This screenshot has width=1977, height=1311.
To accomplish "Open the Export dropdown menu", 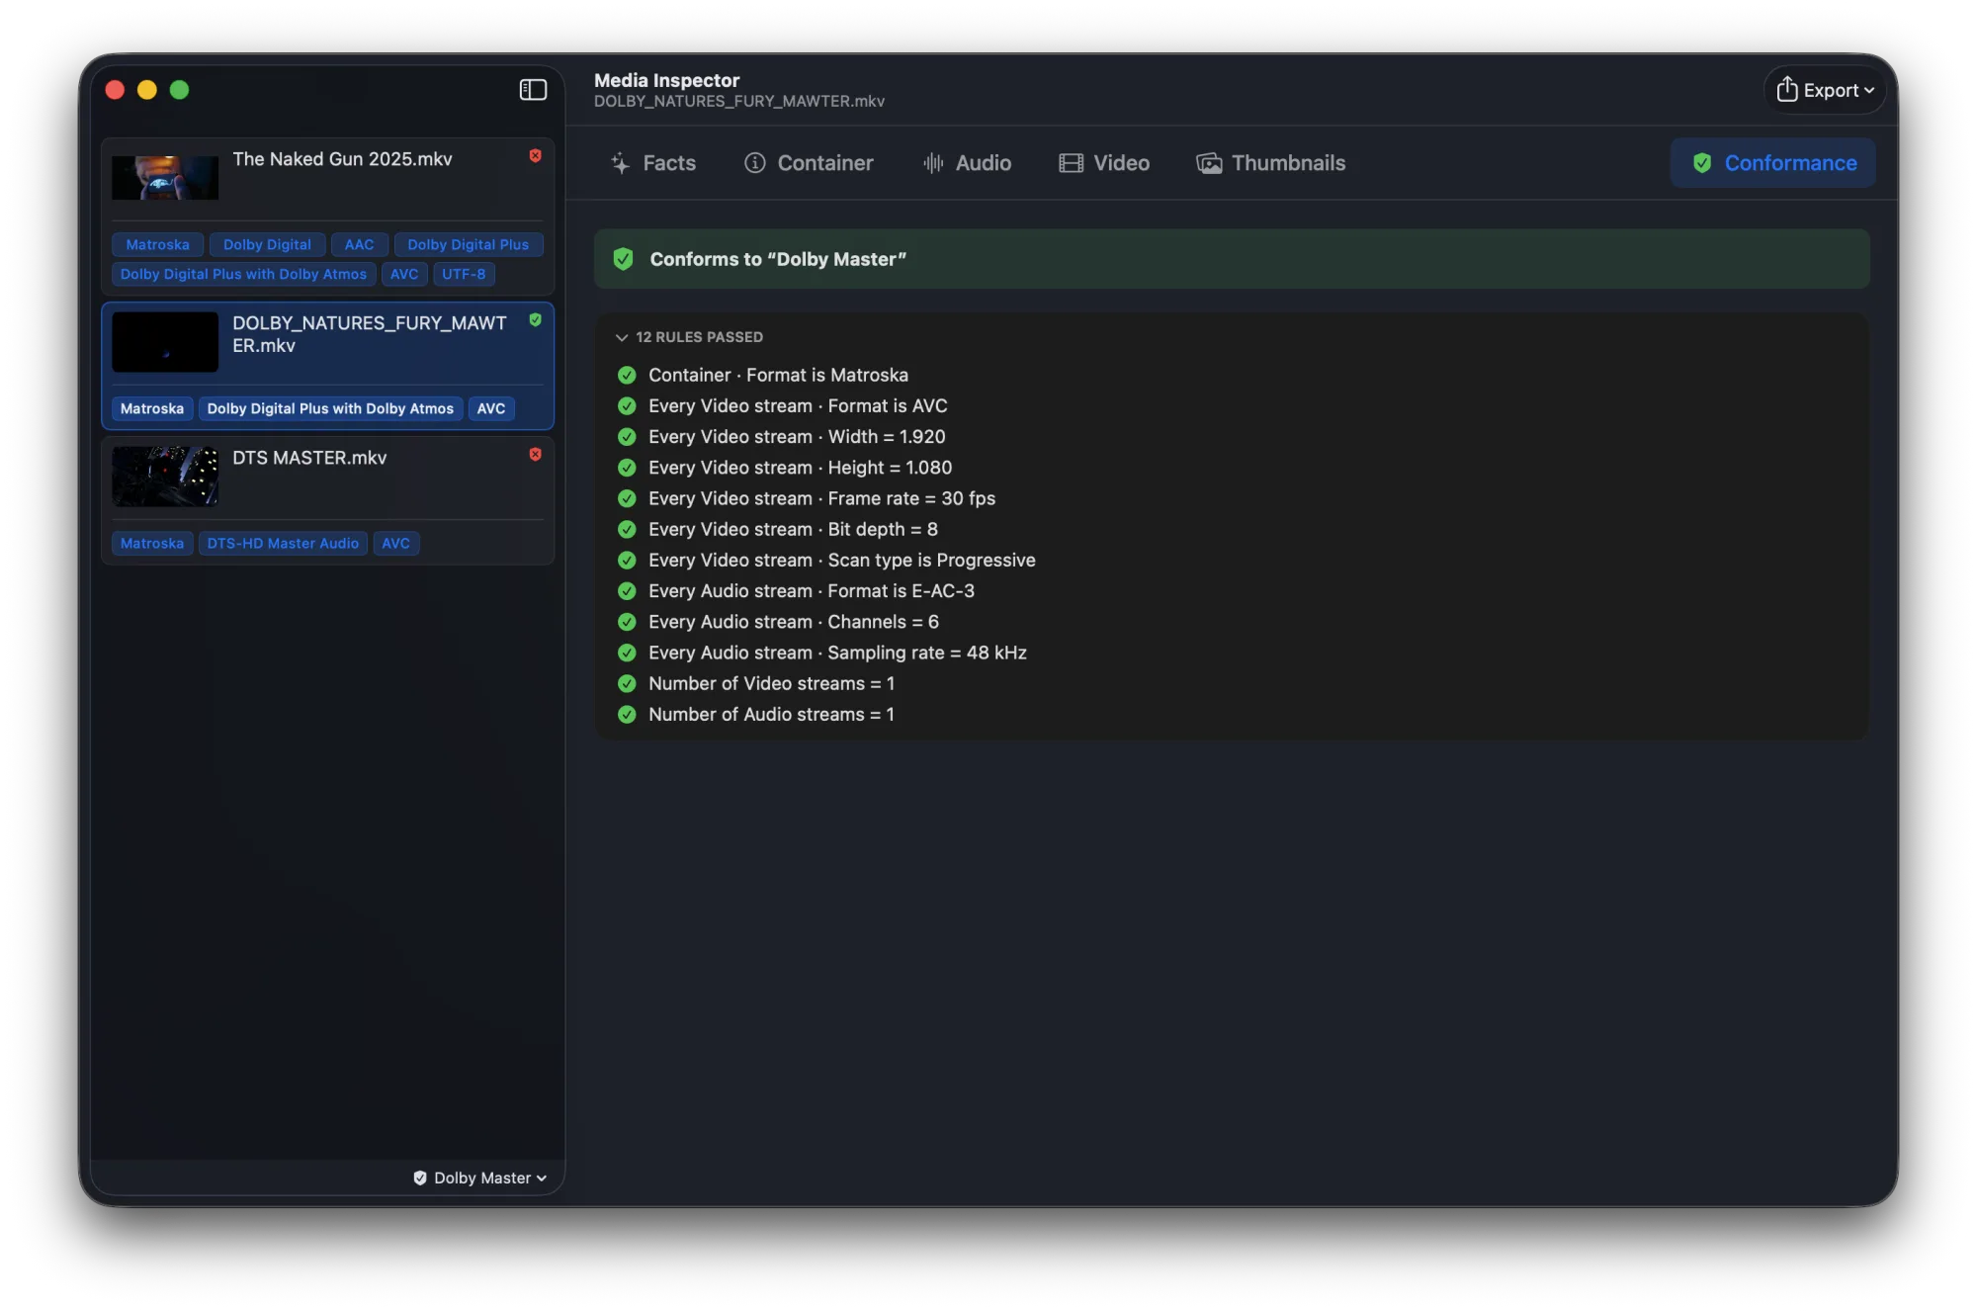I will (x=1825, y=90).
